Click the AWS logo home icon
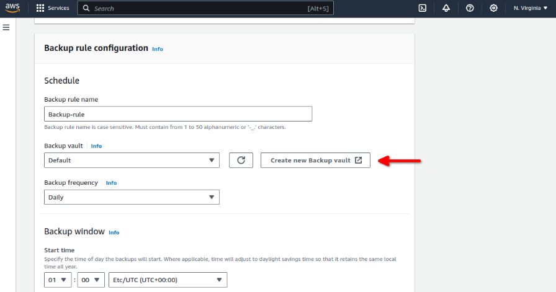The height and width of the screenshot is (292, 556). (x=12, y=8)
